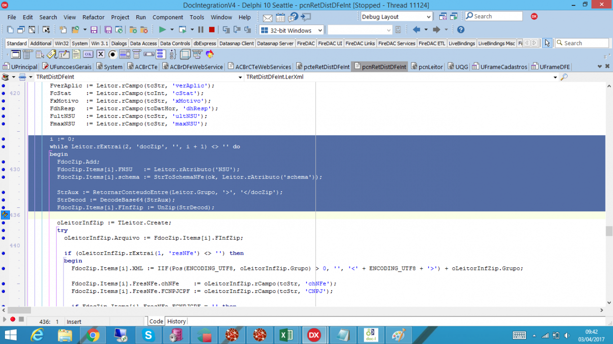613x344 pixels.
Task: Open the Debug Layout dropdown
Action: (x=396, y=17)
